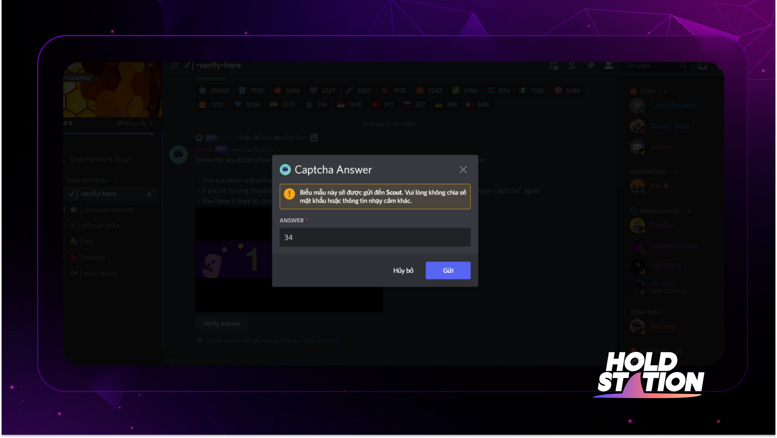Click the reaction showing 761

[316, 105]
